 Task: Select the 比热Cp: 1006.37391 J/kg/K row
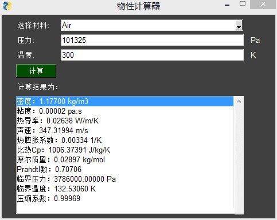[125, 150]
